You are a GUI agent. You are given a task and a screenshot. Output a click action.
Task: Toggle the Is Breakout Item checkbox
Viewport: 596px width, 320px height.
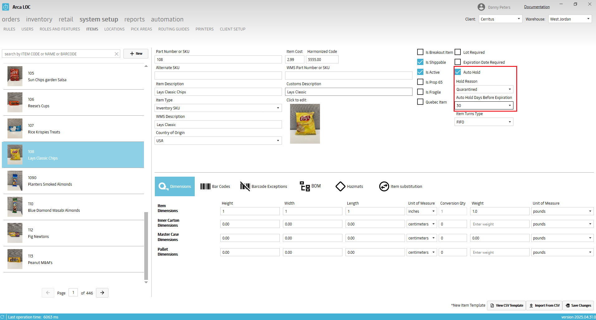pyautogui.click(x=420, y=52)
